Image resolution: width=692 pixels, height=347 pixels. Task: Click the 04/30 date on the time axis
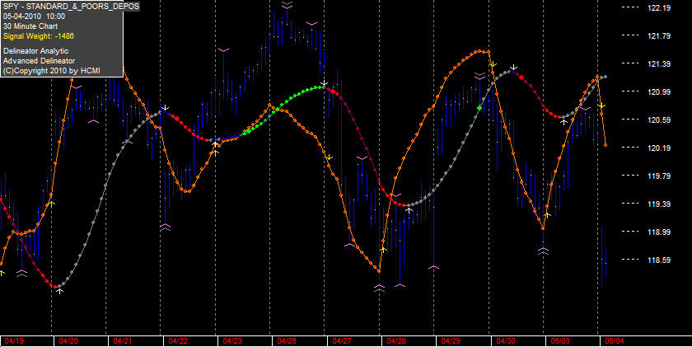coord(505,341)
